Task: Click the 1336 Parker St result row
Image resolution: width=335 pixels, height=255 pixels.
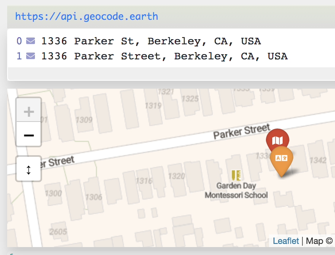Action: pos(151,41)
